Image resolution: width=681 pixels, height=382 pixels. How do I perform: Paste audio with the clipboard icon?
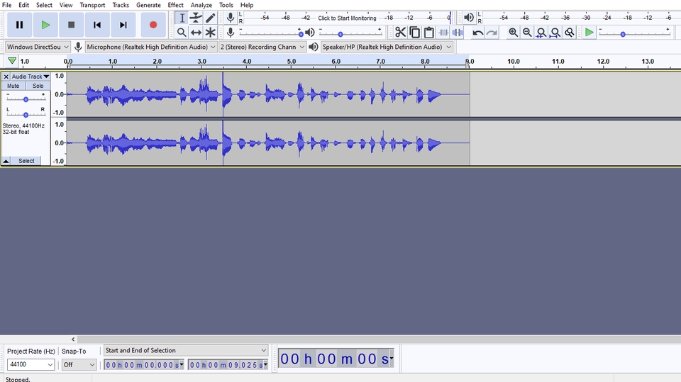(428, 32)
